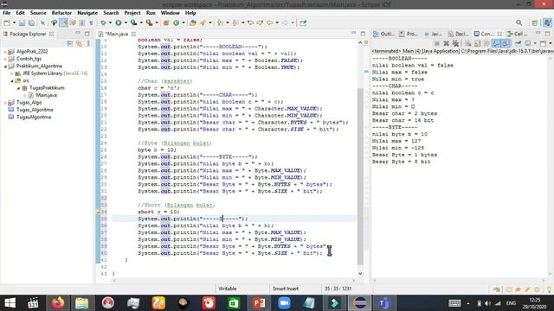Click Collapse All icon in Package Explorer
Viewport: 554px width, 311px height.
point(69,43)
